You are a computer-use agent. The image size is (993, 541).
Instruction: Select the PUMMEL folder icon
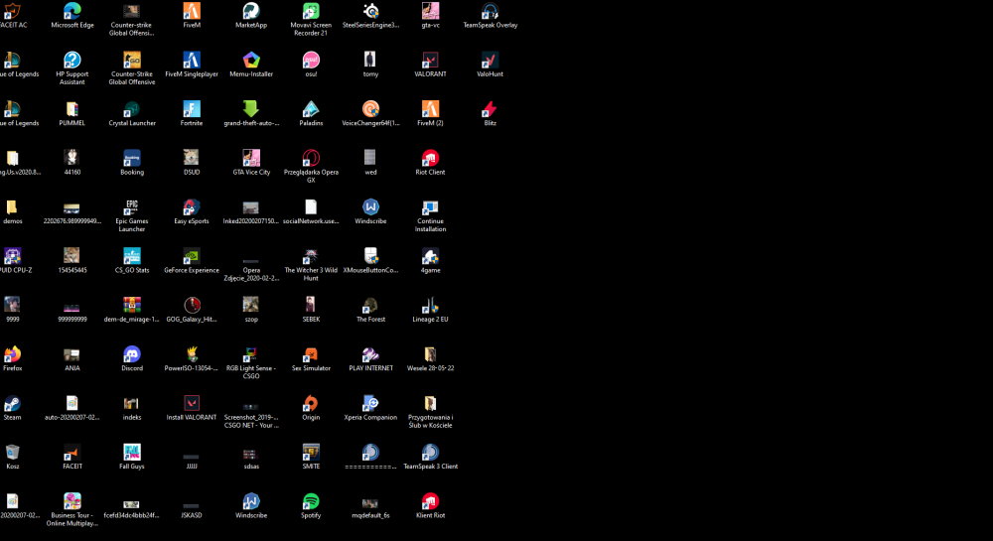72,109
